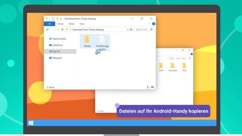Go up one folder level
This screenshot has height=136, width=242.
click(x=62, y=29)
